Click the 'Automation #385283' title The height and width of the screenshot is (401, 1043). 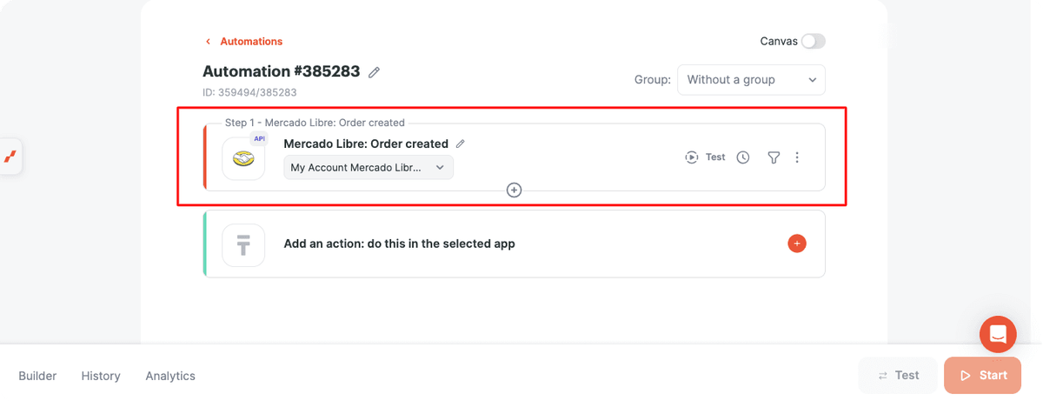click(x=282, y=71)
